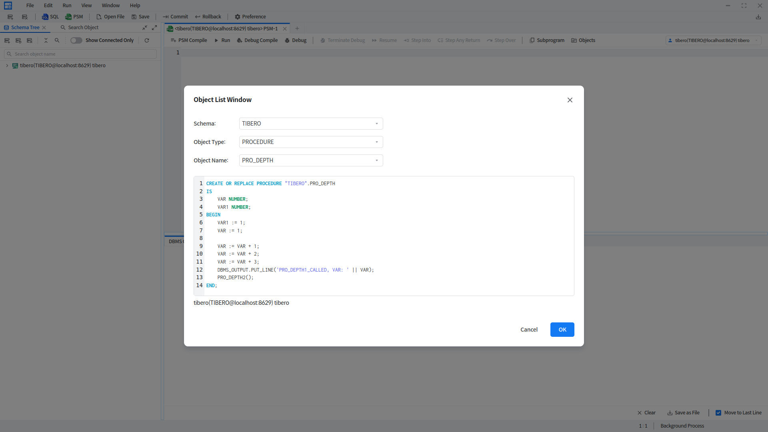Screen dimensions: 768x432
Task: Click the Debug Compile bug icon
Action: point(239,40)
